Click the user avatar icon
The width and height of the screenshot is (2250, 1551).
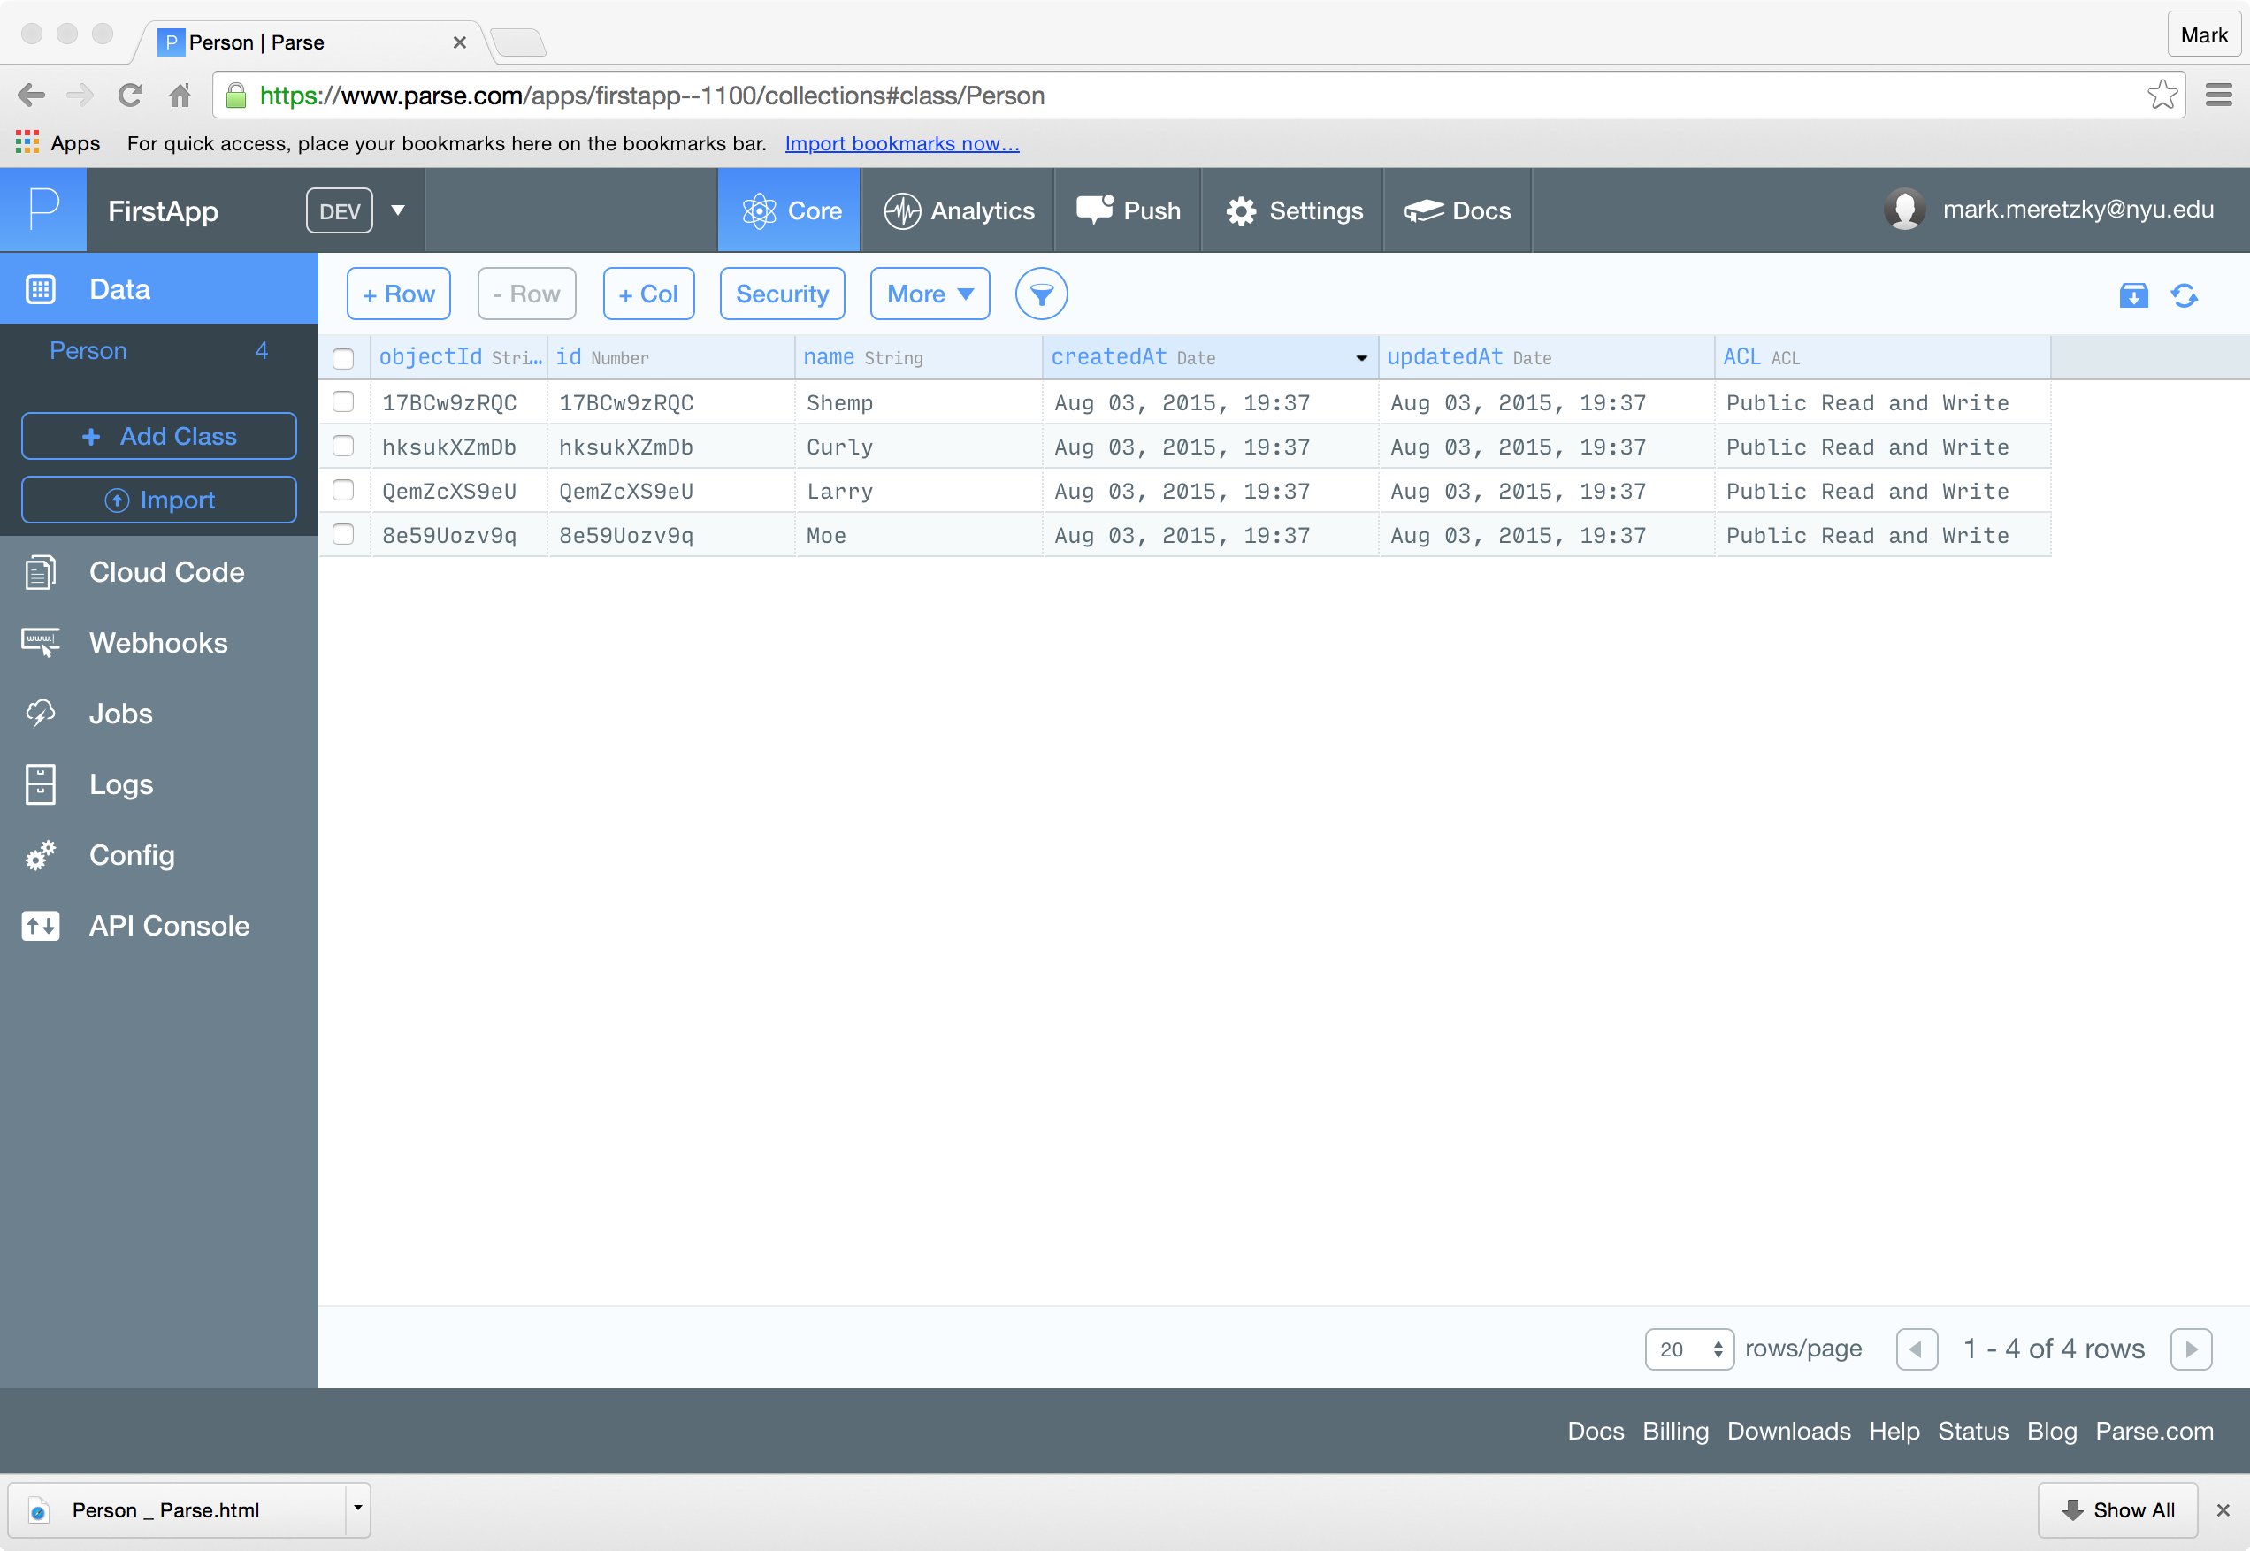pyautogui.click(x=1904, y=210)
